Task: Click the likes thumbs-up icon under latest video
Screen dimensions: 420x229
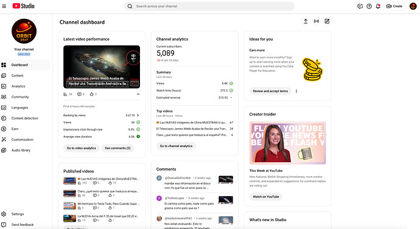Action: [91, 94]
